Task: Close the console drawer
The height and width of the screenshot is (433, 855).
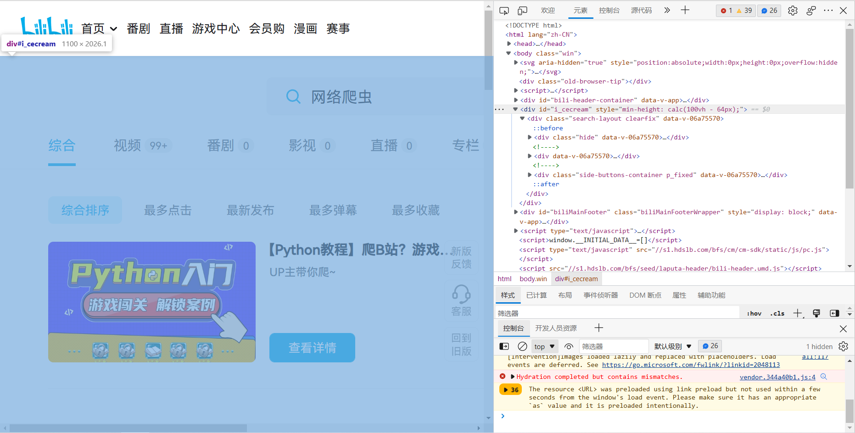Action: 843,329
